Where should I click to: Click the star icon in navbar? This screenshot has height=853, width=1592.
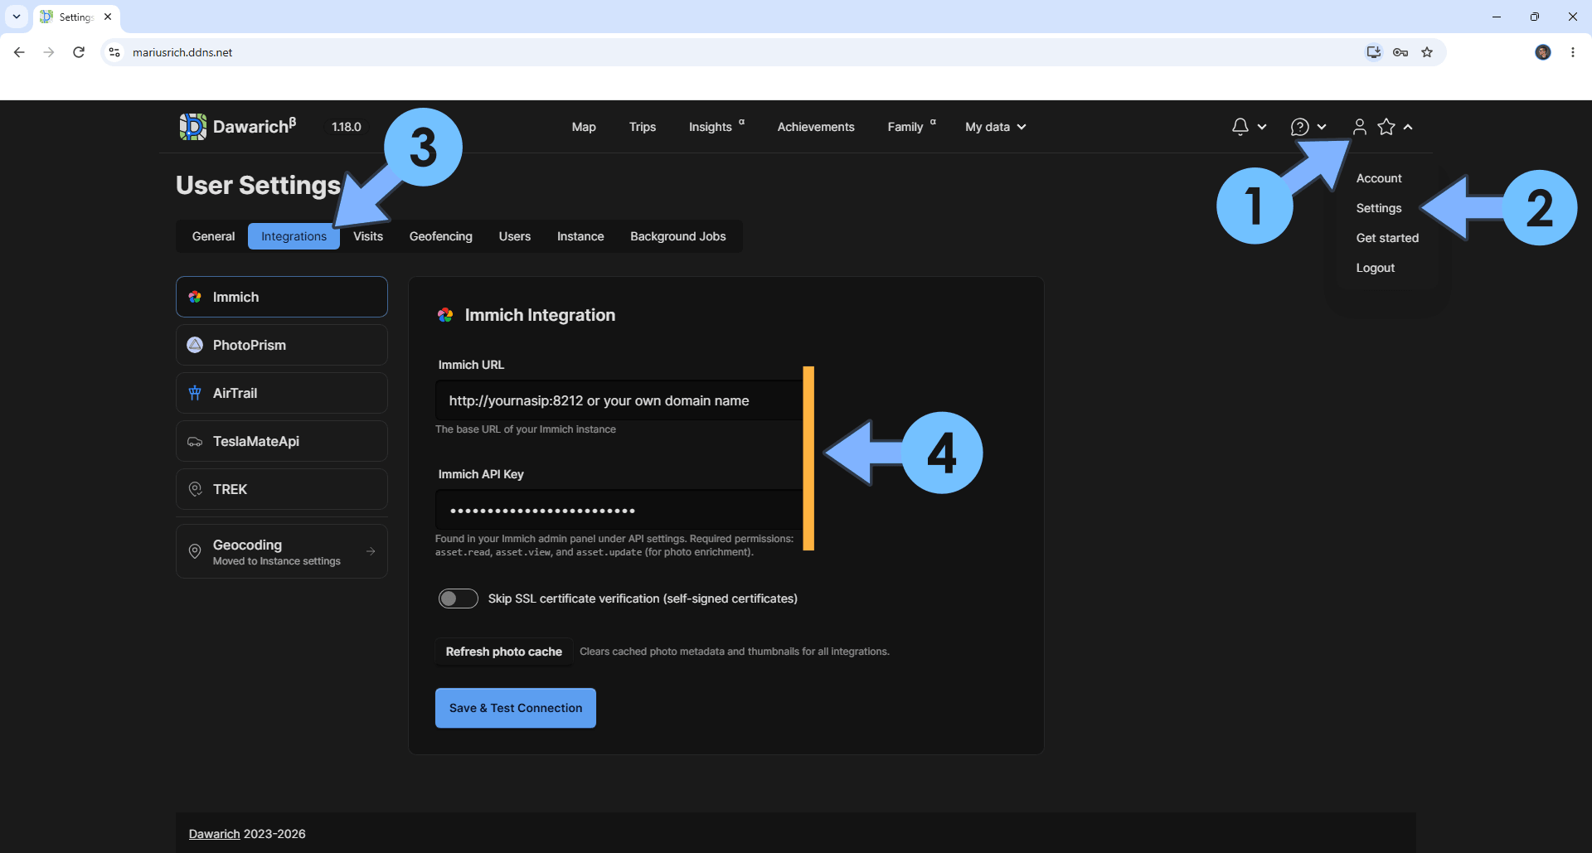click(x=1386, y=127)
